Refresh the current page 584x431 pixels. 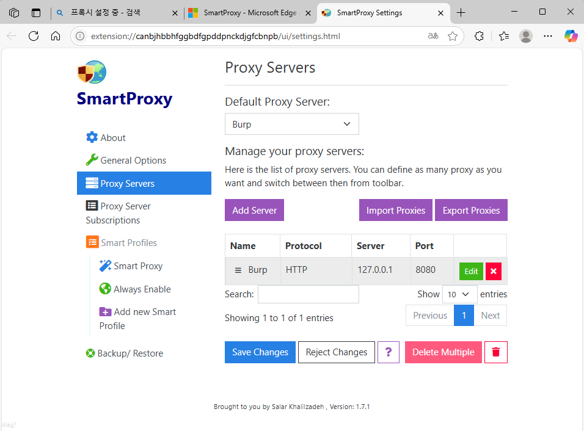coord(34,36)
